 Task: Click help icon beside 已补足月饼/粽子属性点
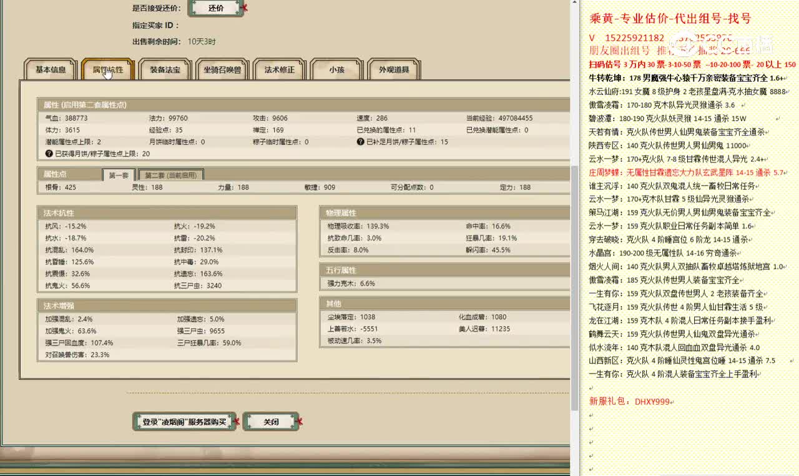(360, 142)
